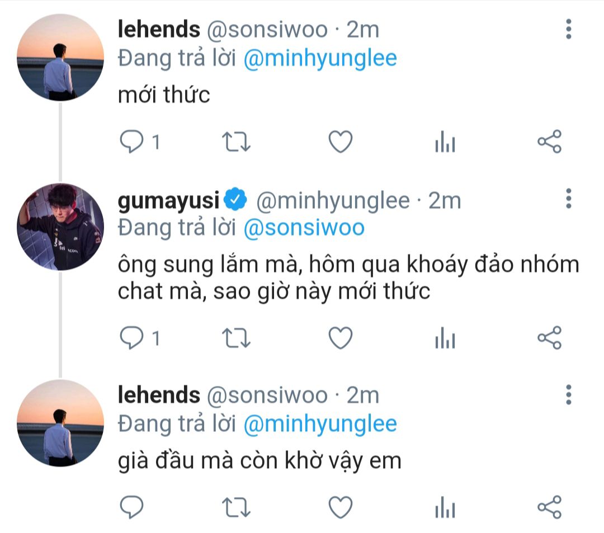
Task: Like the "mới thức" tweet
Action: click(340, 142)
